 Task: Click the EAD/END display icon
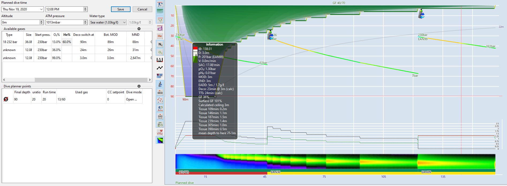[x=160, y=116]
